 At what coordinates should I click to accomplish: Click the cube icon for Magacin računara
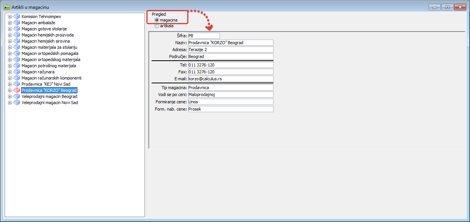(x=17, y=72)
